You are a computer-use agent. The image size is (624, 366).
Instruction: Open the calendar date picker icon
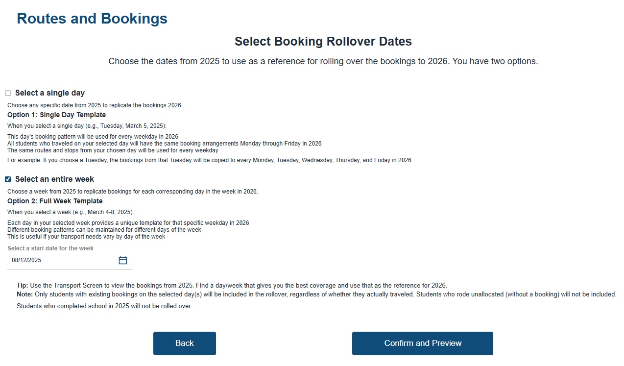click(x=123, y=260)
